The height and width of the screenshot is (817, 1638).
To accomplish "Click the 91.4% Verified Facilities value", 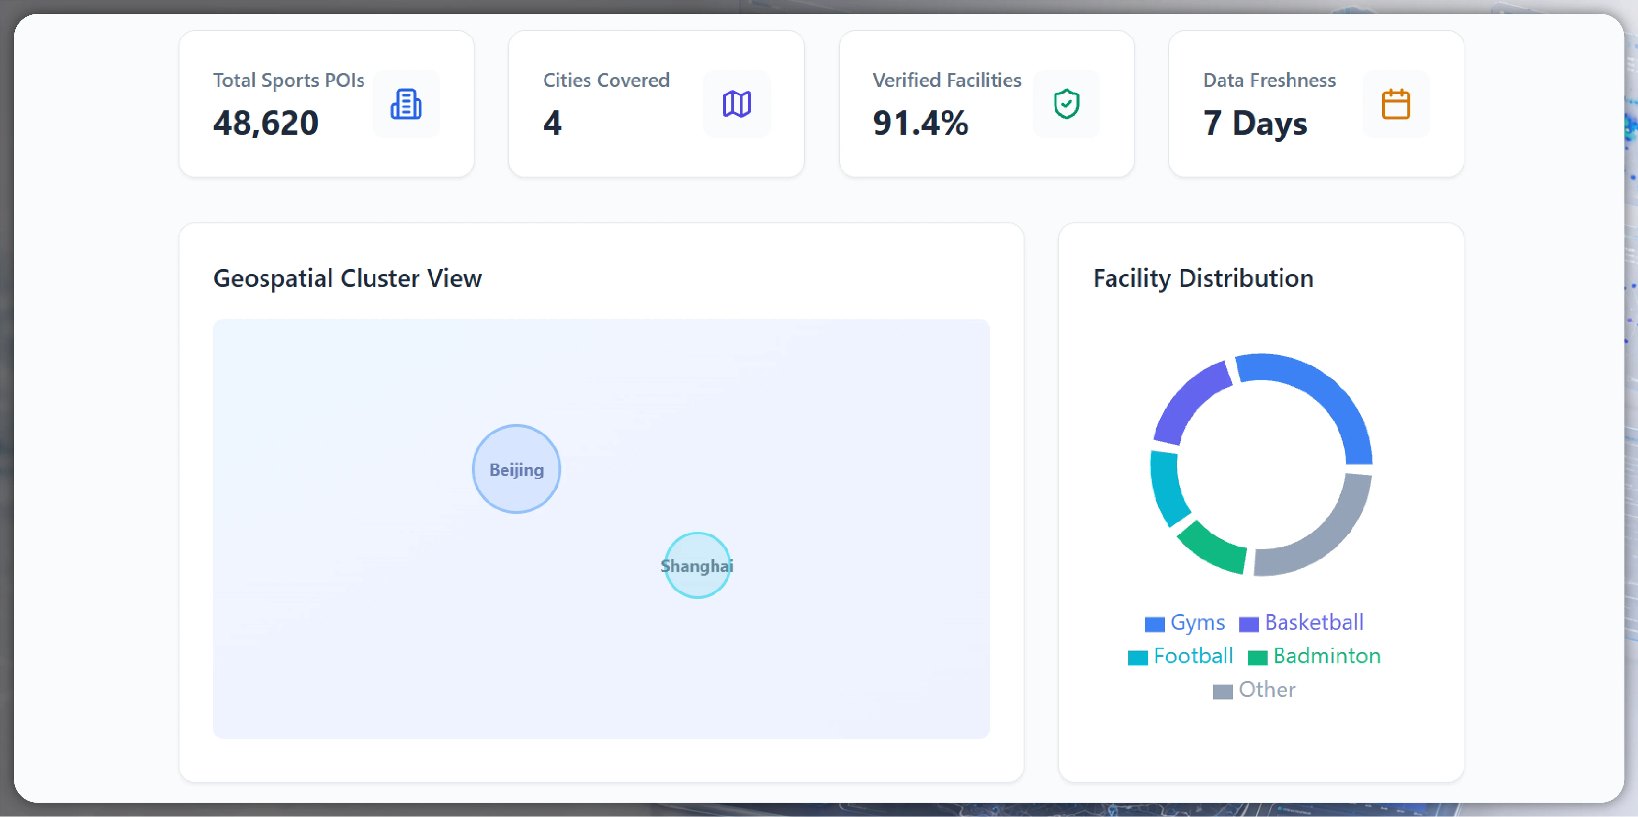I will point(920,123).
